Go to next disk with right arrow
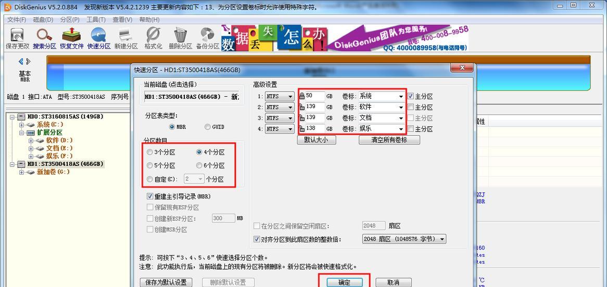The height and width of the screenshot is (287, 607). click(x=28, y=61)
